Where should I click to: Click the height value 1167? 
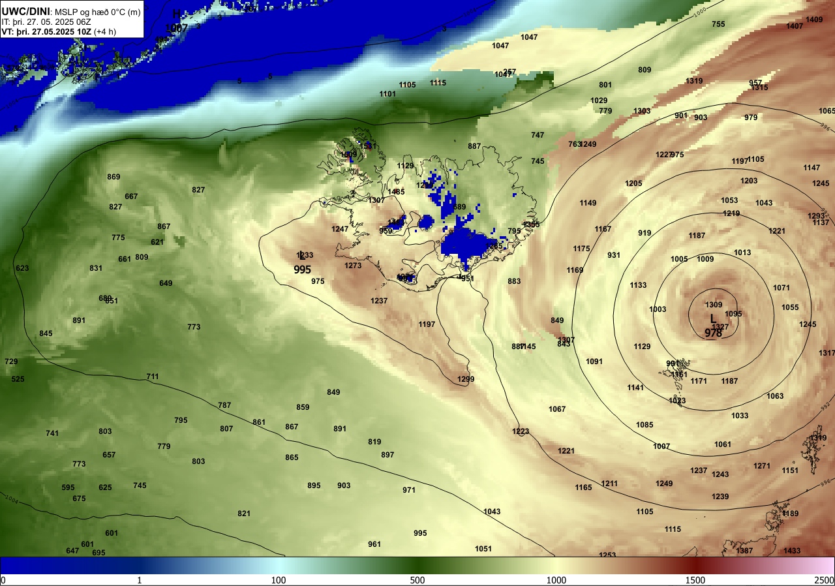pos(603,229)
